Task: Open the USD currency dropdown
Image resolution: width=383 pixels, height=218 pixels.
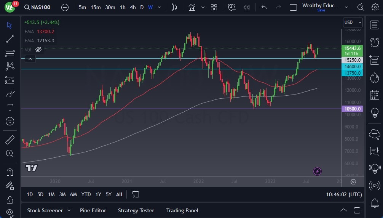Action: [x=353, y=22]
